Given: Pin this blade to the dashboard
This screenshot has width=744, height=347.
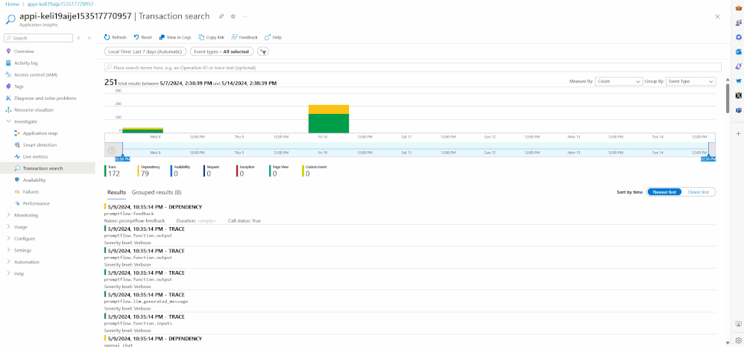Looking at the screenshot, I should (x=221, y=16).
